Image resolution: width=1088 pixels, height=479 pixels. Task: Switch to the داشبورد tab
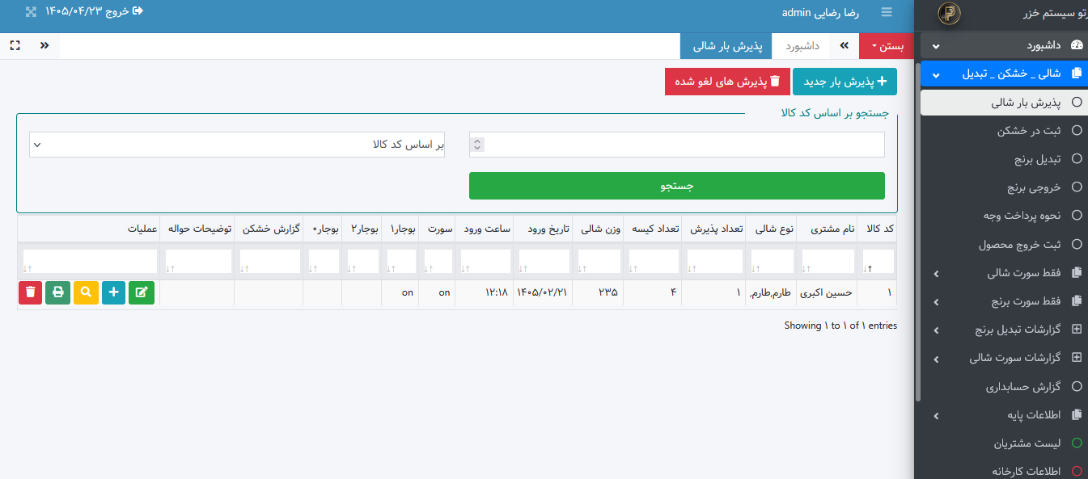coord(802,46)
